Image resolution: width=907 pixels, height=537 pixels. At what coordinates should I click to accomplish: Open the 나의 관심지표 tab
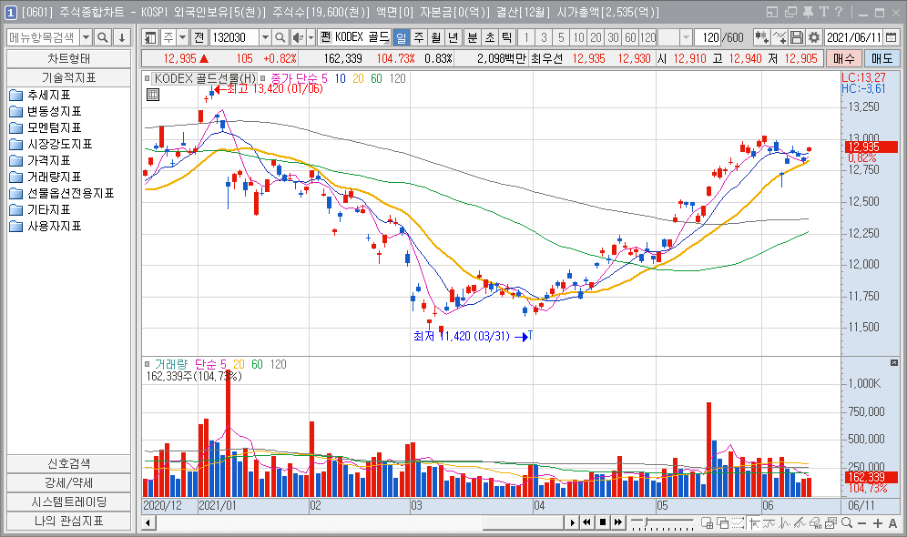[69, 521]
